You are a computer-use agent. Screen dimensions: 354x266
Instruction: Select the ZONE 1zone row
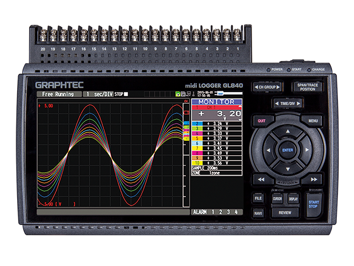pos(217,173)
